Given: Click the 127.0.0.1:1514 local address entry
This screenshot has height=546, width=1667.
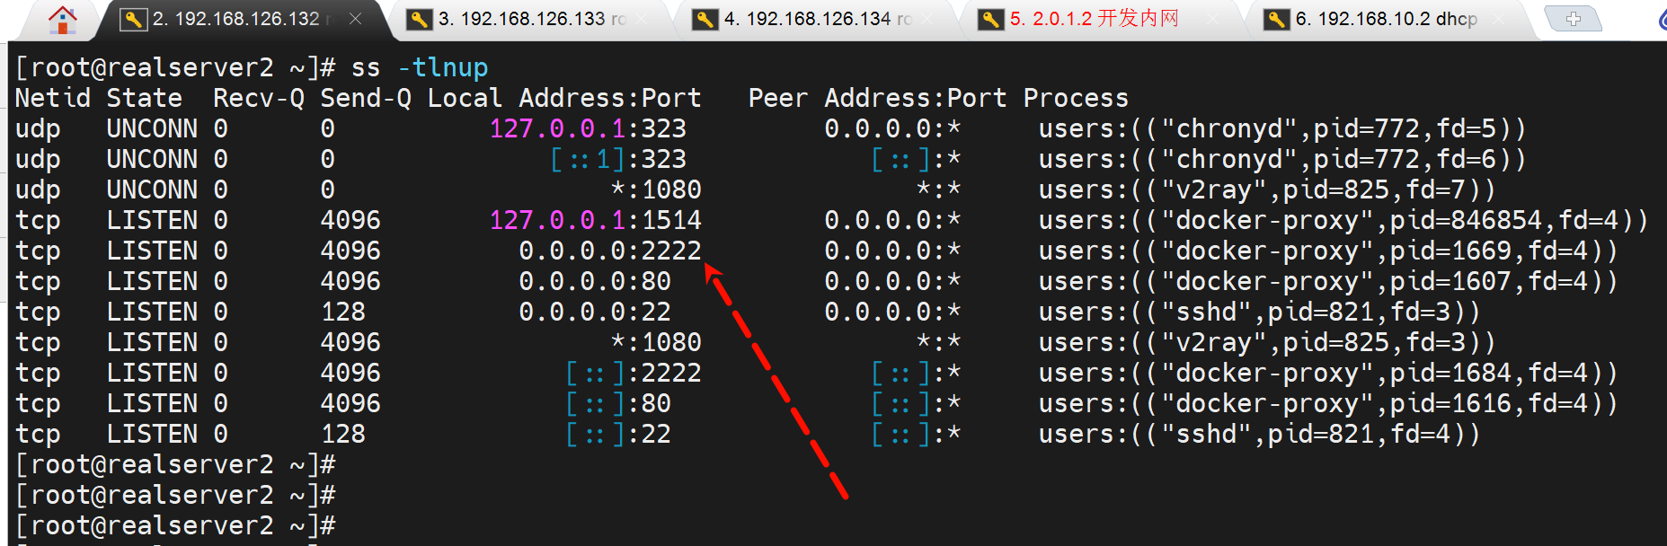Looking at the screenshot, I should [595, 220].
